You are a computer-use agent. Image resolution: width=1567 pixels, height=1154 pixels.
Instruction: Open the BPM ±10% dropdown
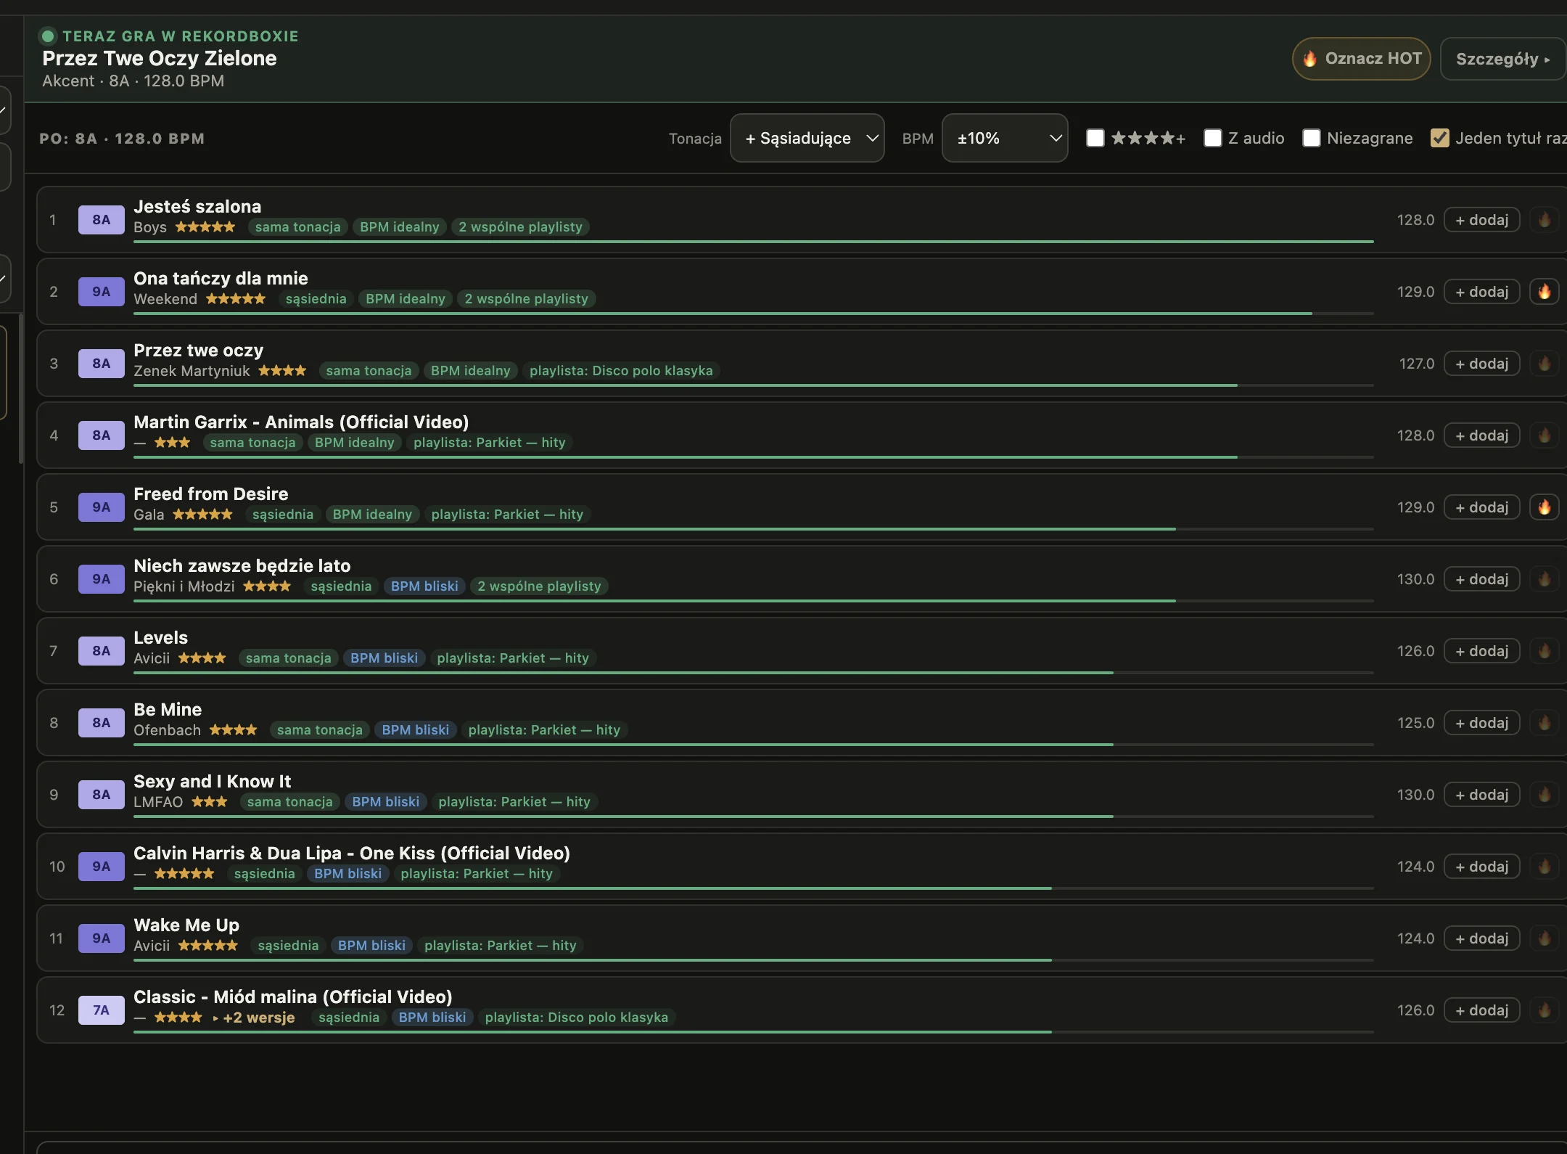1005,138
